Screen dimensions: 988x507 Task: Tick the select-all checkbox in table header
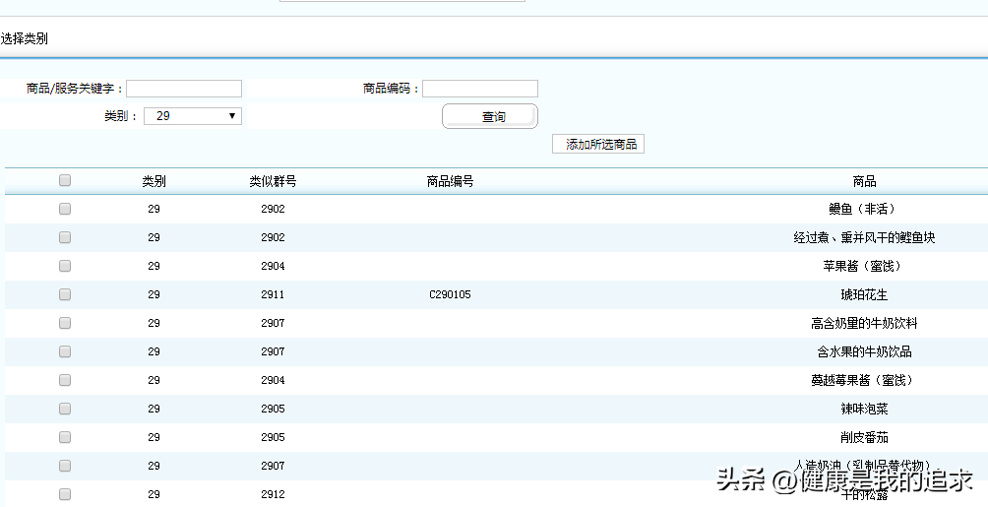click(x=65, y=180)
